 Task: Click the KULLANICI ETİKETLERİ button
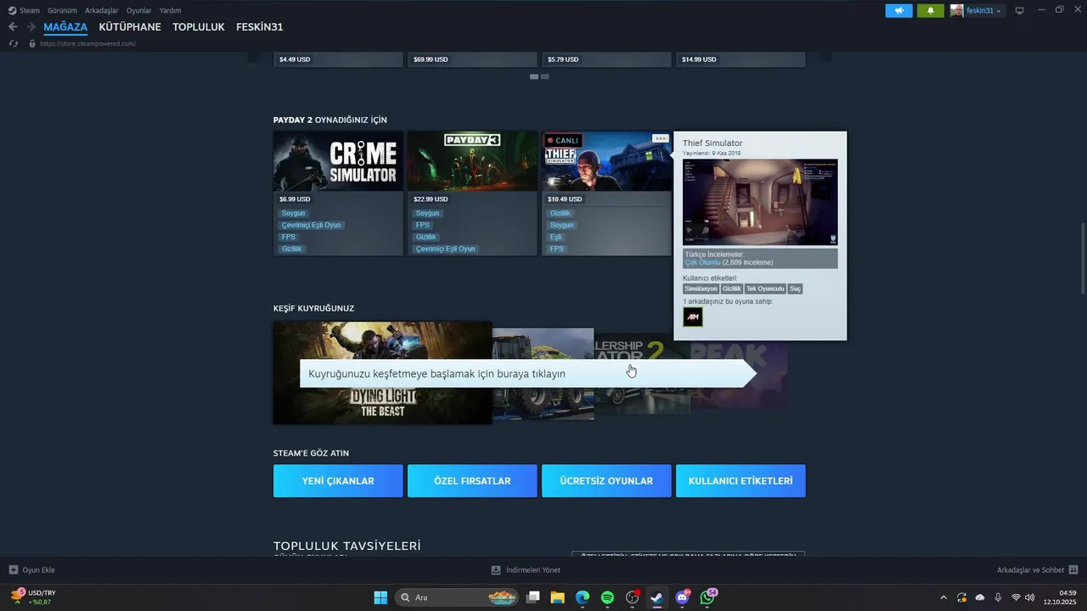pyautogui.click(x=741, y=480)
